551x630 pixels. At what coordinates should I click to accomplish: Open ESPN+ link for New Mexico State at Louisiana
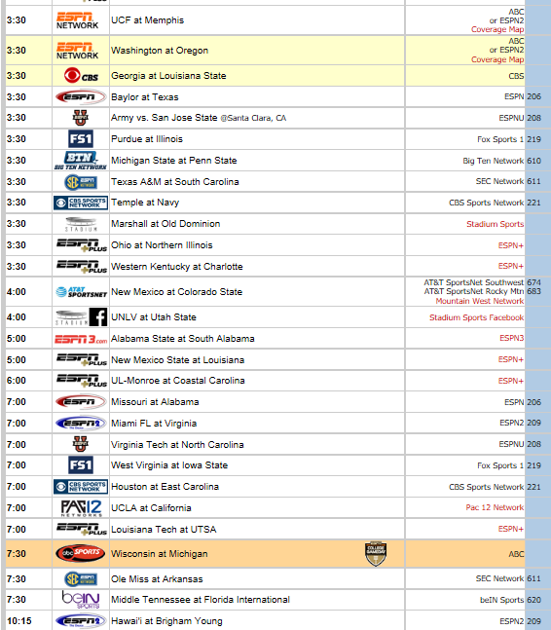[511, 359]
